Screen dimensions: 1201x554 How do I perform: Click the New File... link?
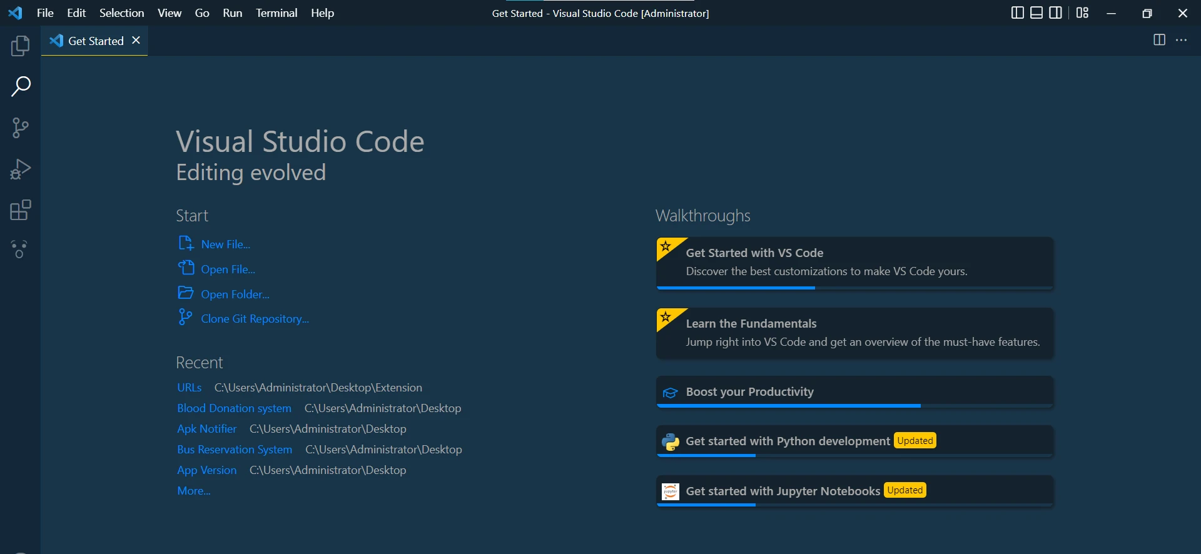point(225,244)
